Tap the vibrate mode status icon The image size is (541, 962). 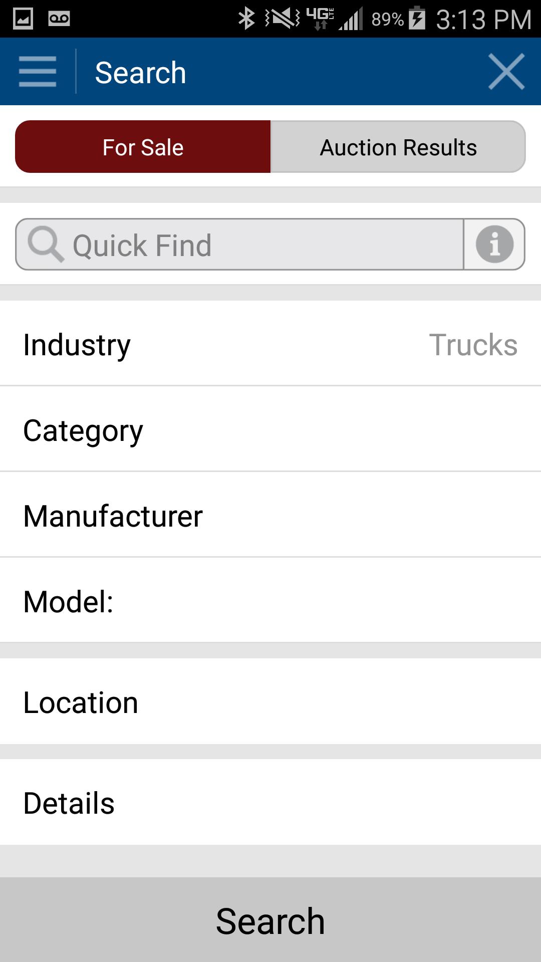tap(283, 19)
